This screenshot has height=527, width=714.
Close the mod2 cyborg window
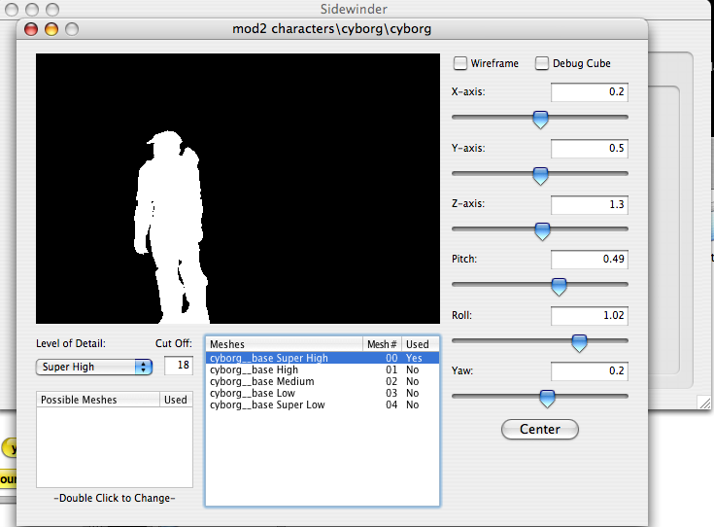tap(31, 29)
